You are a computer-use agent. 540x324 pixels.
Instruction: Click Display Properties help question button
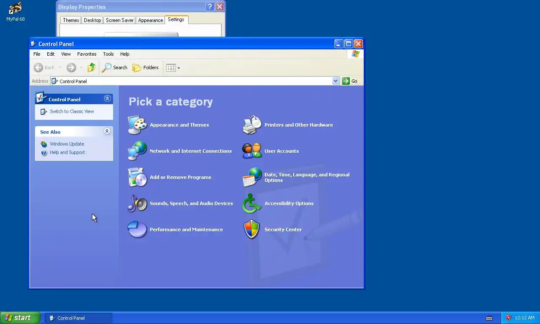[210, 7]
